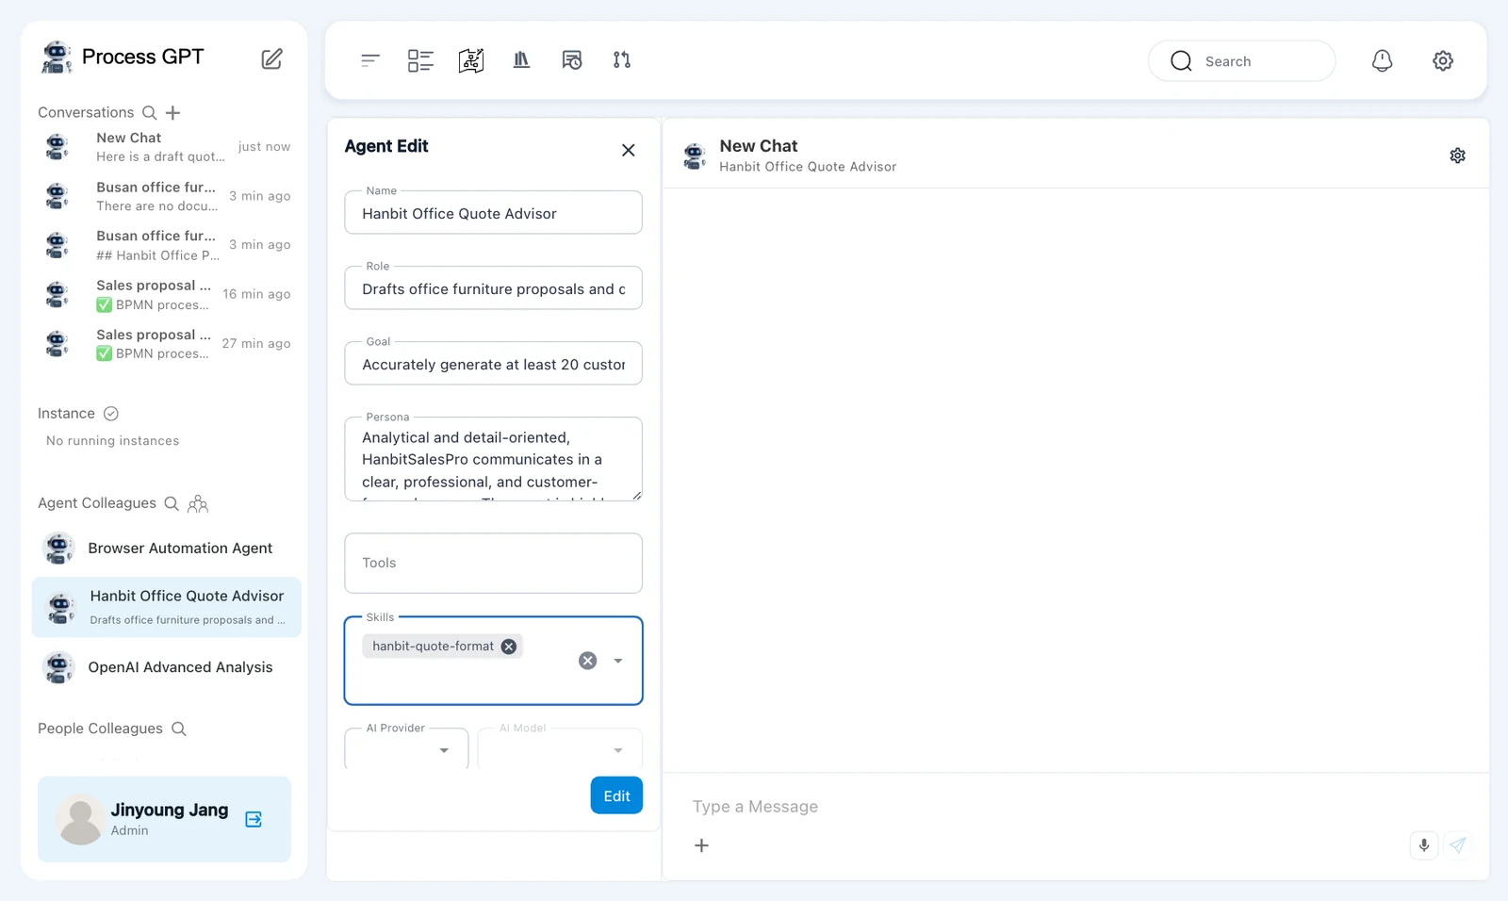The height and width of the screenshot is (901, 1508).
Task: Open the library books icon
Action: pyautogui.click(x=521, y=60)
